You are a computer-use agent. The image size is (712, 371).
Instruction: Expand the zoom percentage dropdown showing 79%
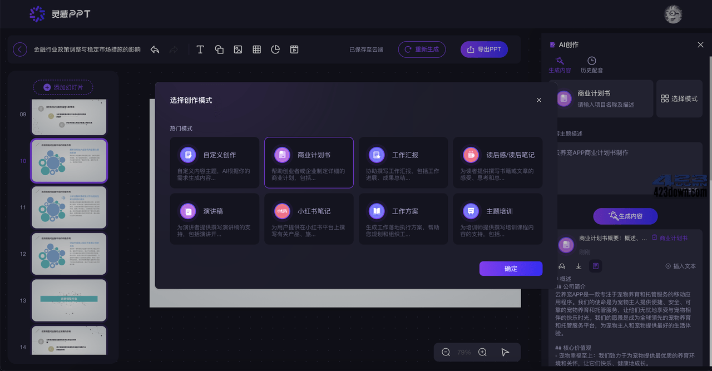coord(464,352)
